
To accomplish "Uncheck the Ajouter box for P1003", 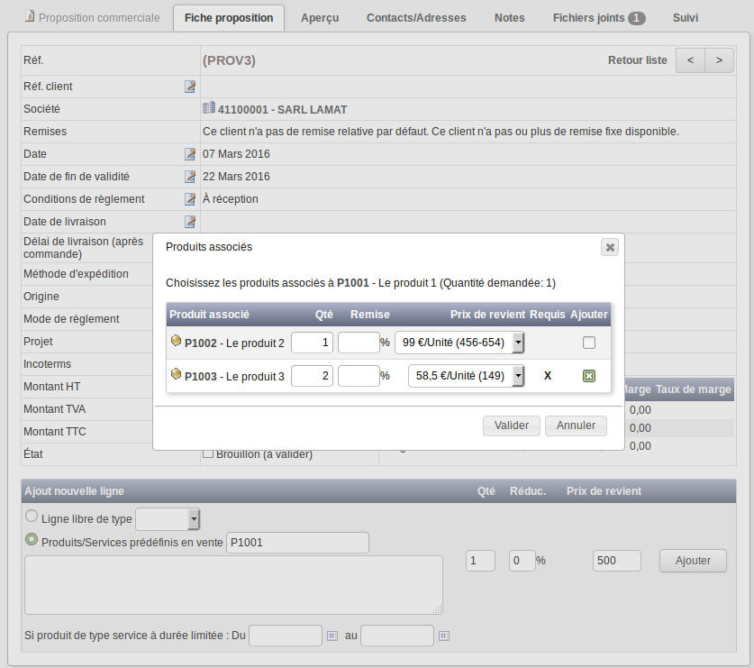I will 588,376.
